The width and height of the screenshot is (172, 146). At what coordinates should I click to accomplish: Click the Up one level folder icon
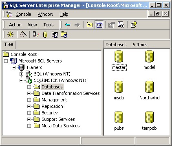[90, 25]
